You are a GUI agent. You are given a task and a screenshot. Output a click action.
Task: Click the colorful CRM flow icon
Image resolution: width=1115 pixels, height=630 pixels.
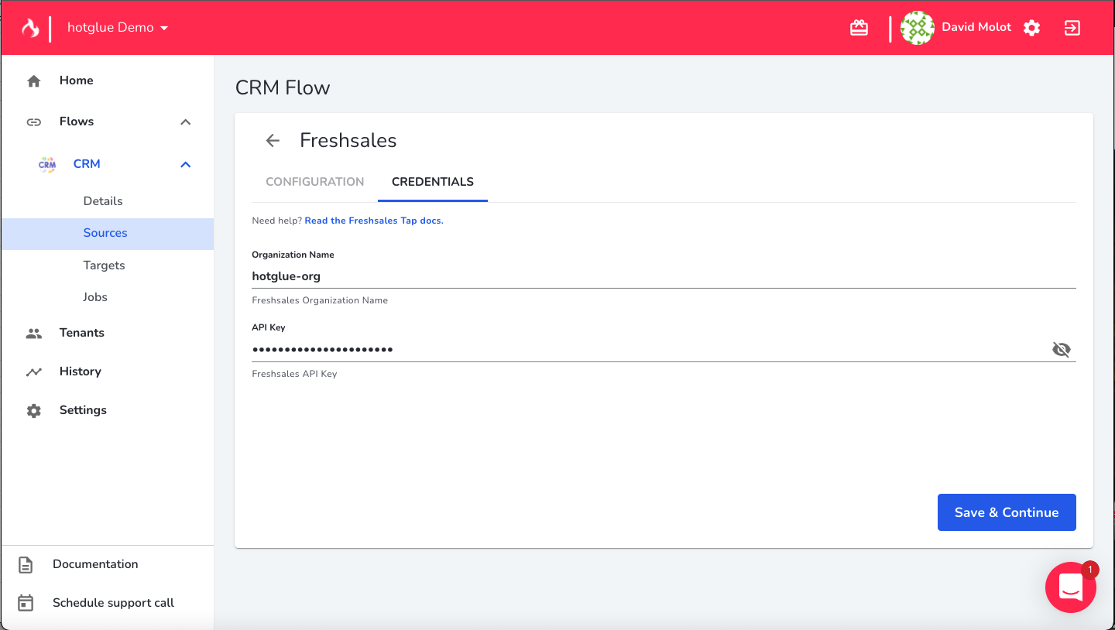coord(47,164)
